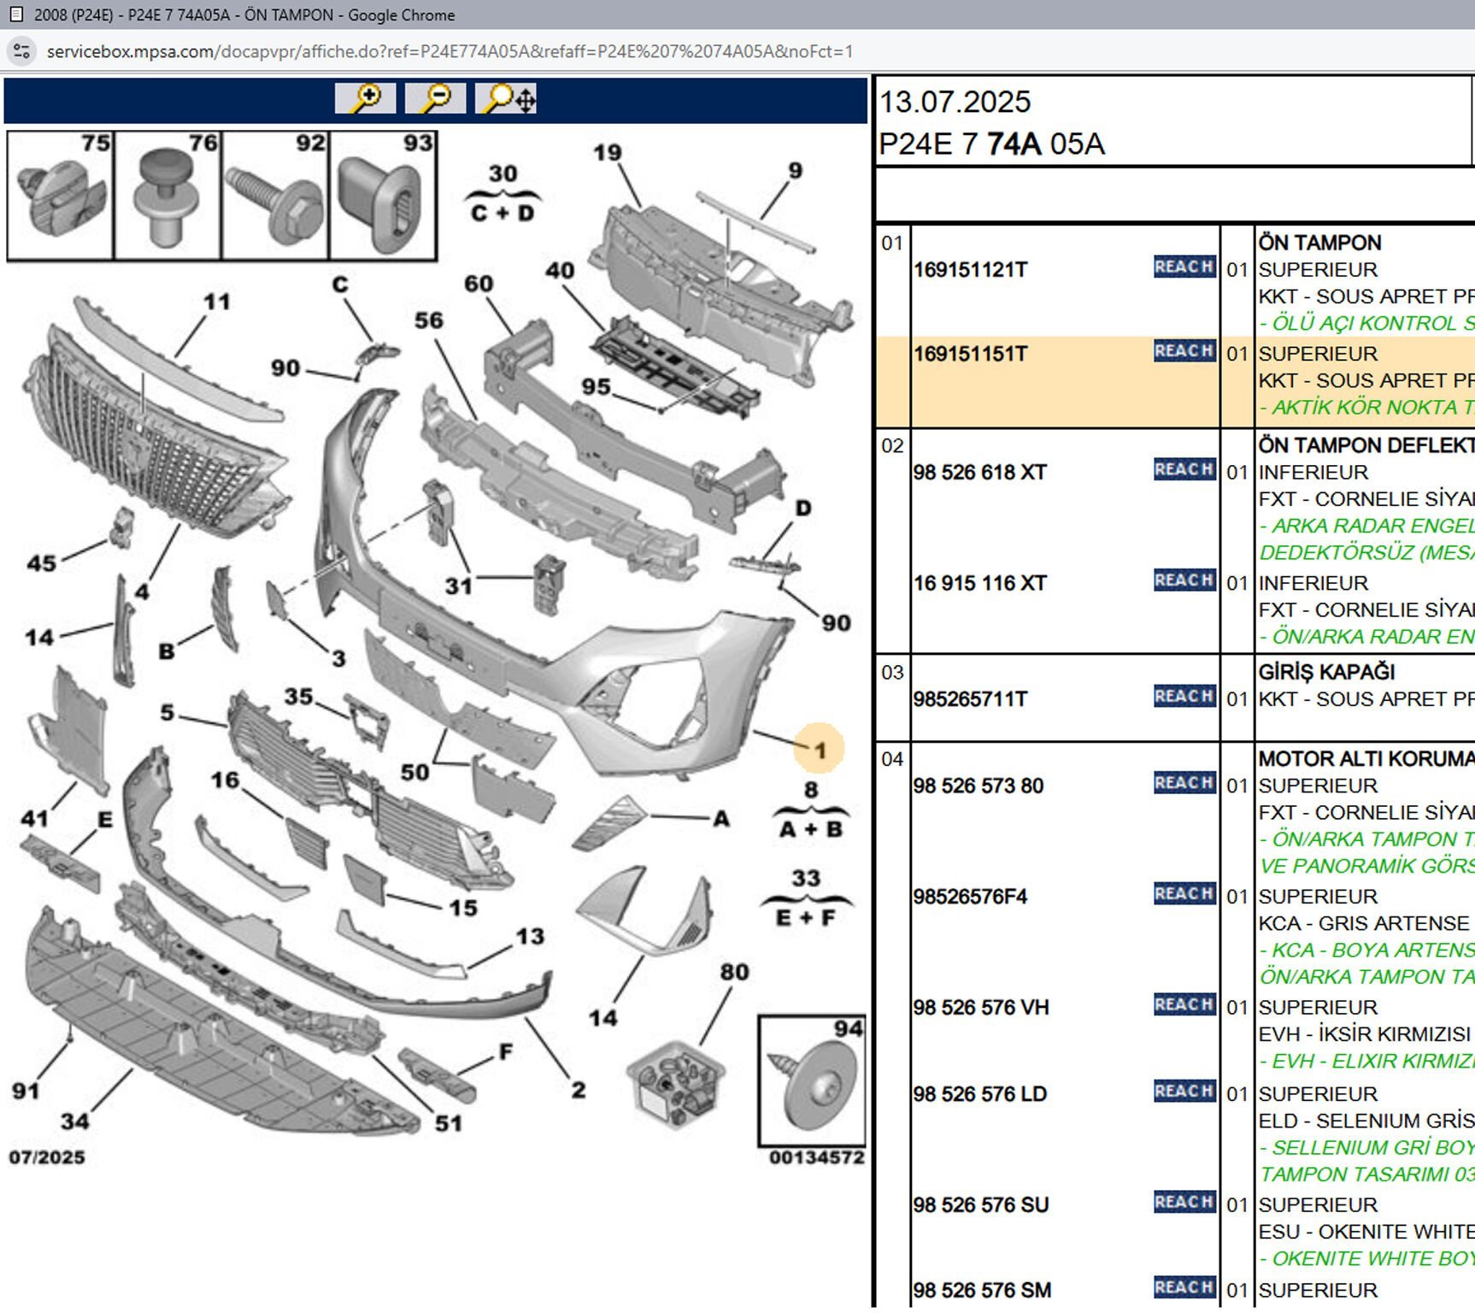The width and height of the screenshot is (1475, 1313).
Task: Click part number 16 915 116 XT
Action: pos(979,583)
